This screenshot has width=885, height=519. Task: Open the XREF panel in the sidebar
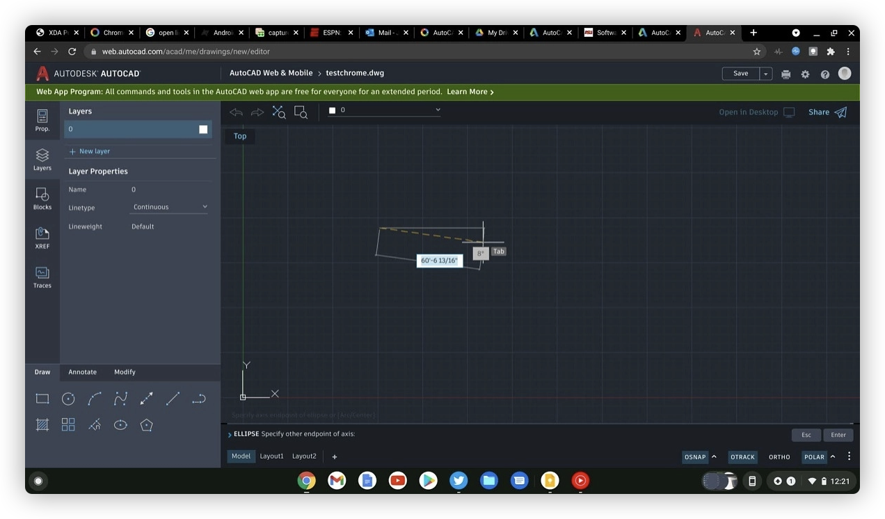pos(42,237)
